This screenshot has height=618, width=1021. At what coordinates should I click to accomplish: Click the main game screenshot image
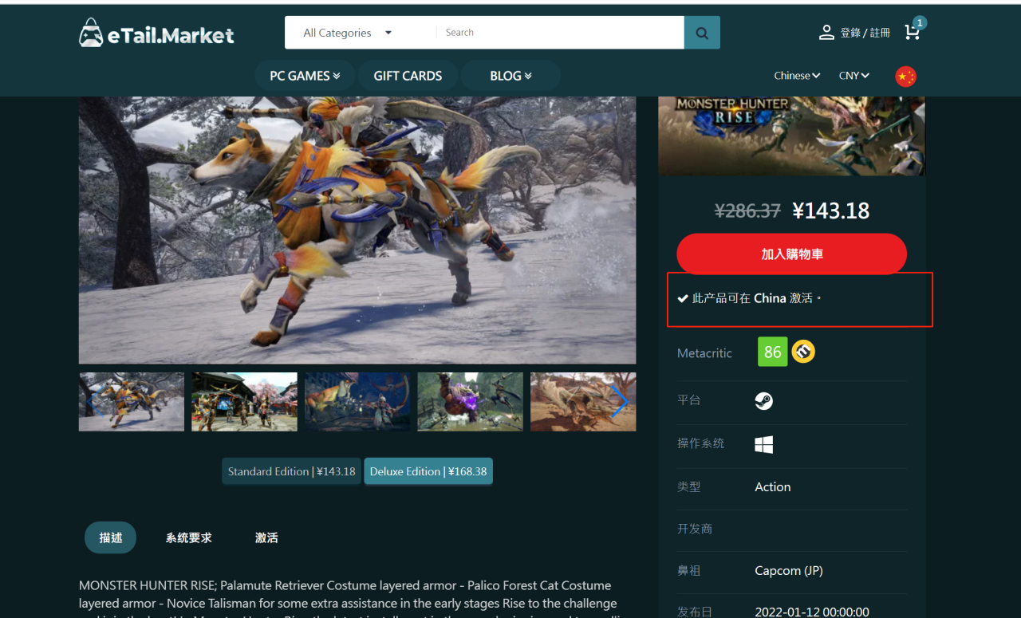[357, 230]
